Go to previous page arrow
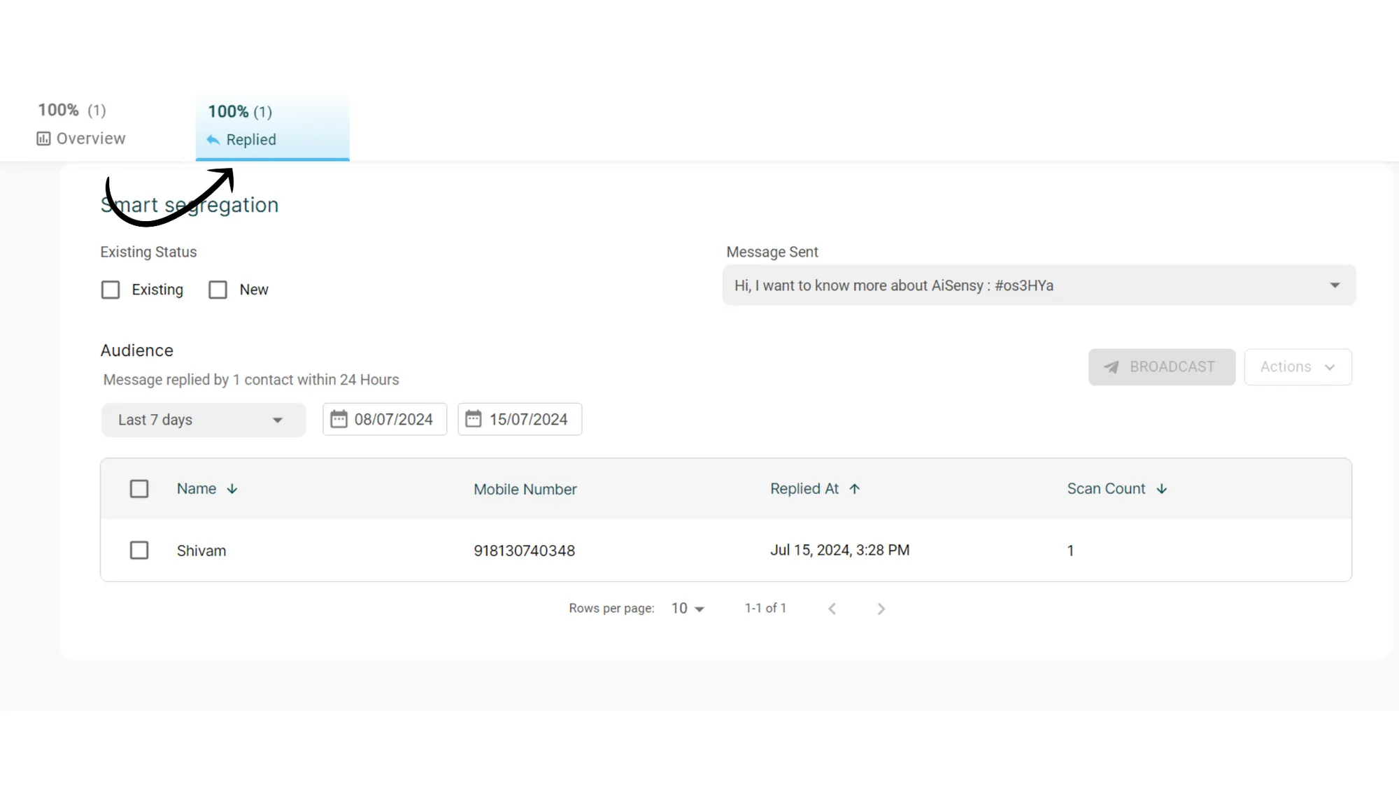Image resolution: width=1399 pixels, height=787 pixels. pos(832,609)
